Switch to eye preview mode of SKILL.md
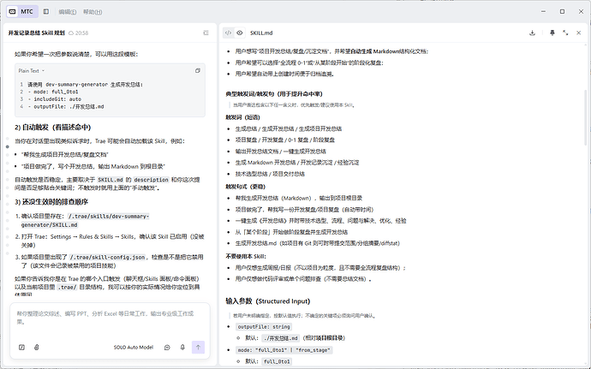This screenshot has height=369, width=591. (x=240, y=33)
